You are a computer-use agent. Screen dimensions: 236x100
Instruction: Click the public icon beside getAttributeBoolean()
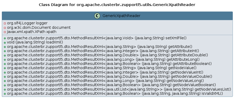(5, 64)
